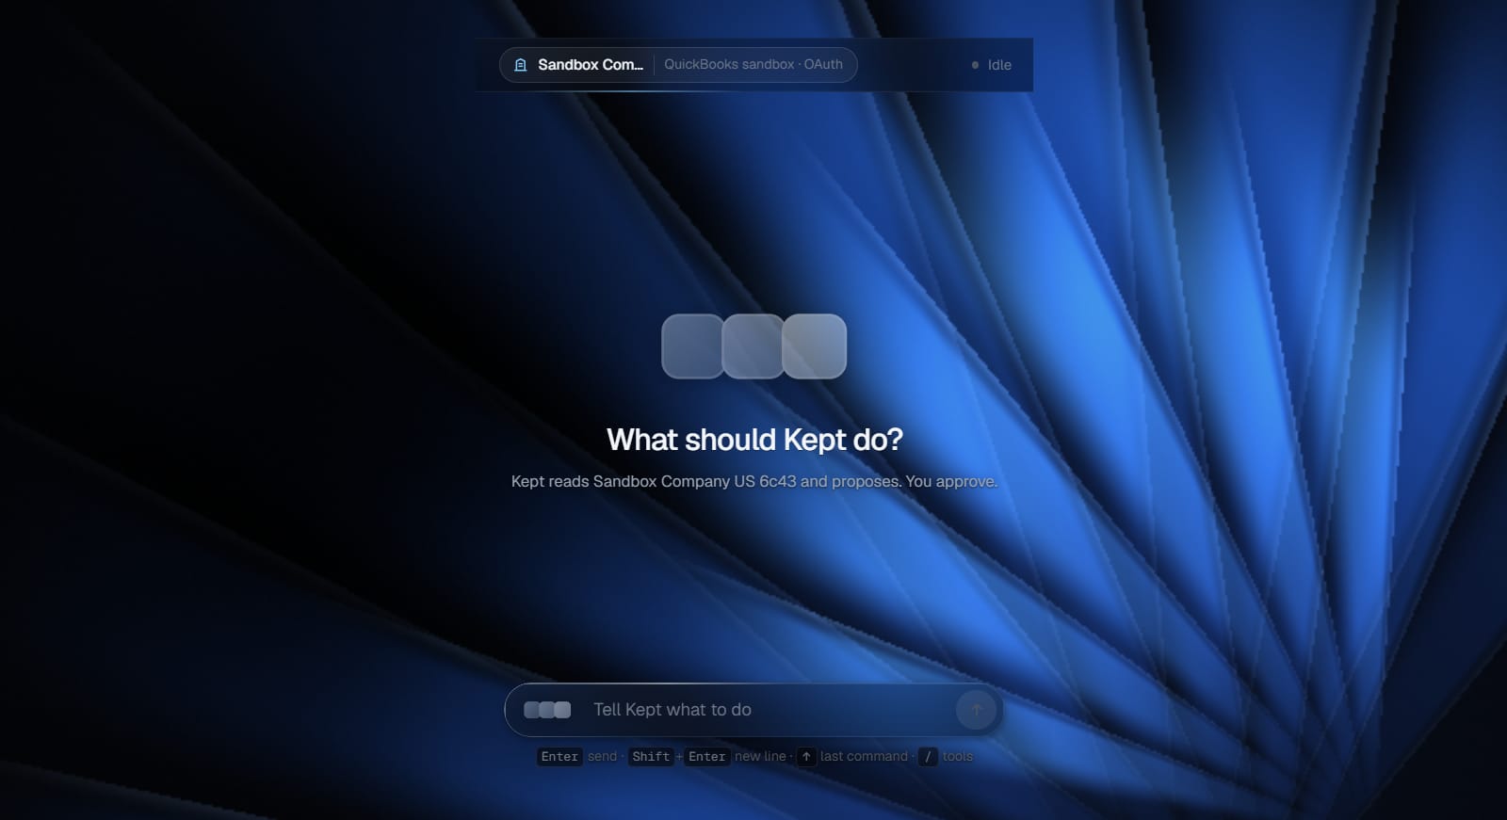Click the Enter keycap next to "send"
Image resolution: width=1507 pixels, height=820 pixels.
(x=559, y=756)
